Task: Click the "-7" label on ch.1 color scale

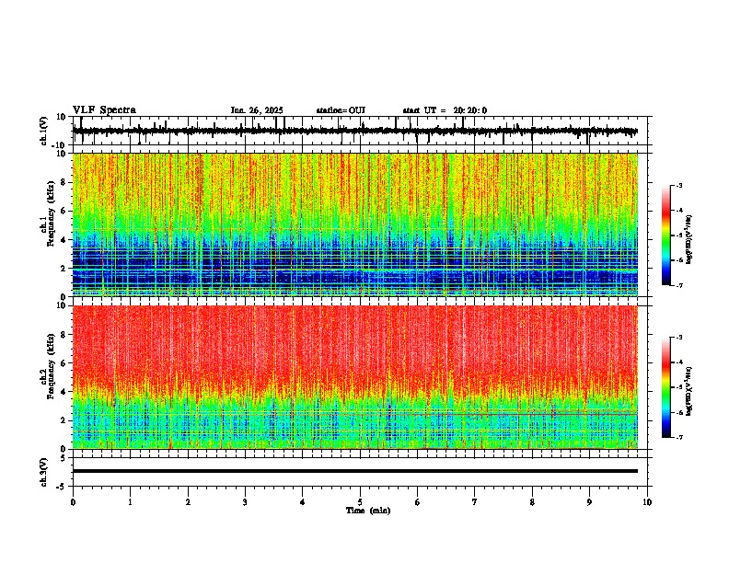Action: click(x=678, y=285)
